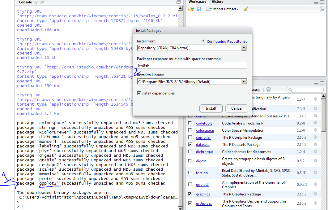Remove the grDevices package via its x icon
Viewport: 328px width, 210px height.
click(x=315, y=203)
